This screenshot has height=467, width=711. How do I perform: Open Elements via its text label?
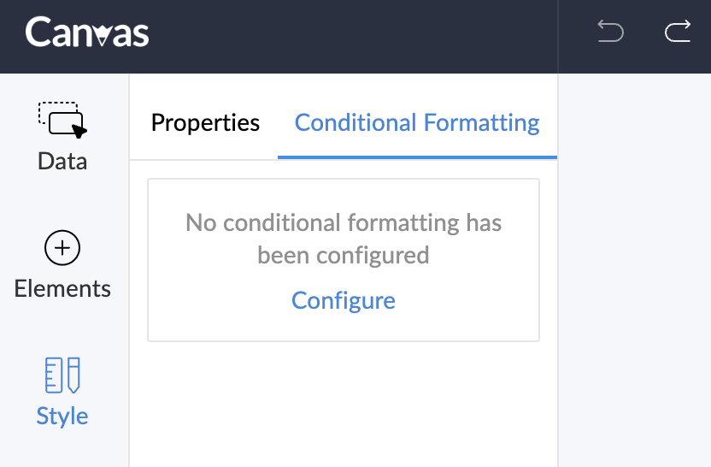[62, 288]
